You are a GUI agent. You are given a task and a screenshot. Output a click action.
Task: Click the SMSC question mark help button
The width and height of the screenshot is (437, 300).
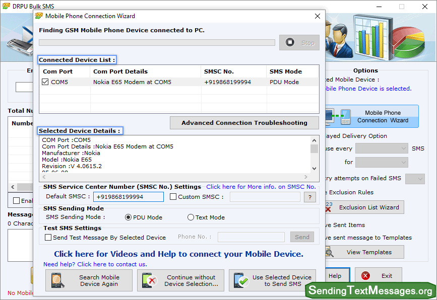coord(310,197)
